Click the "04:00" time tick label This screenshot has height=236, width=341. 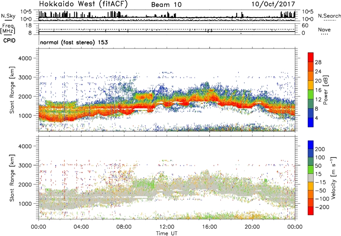[x=81, y=227]
